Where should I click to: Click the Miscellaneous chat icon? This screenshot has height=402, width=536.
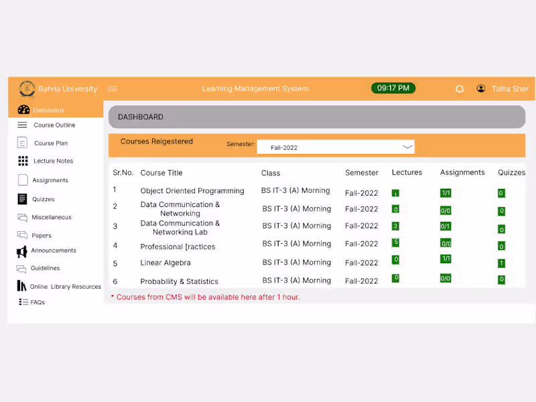22,217
